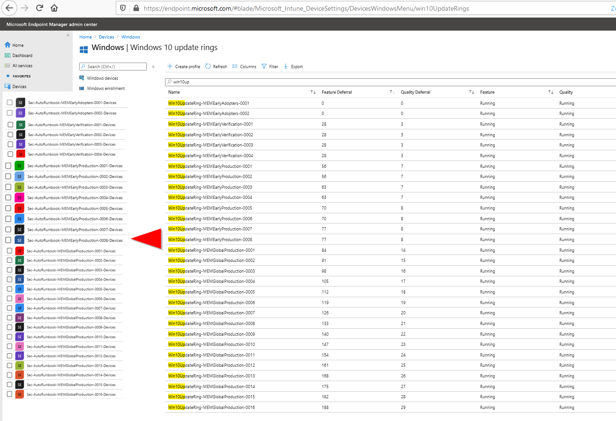Click Microsoft Endpoint Manager admin center title

pos(52,24)
